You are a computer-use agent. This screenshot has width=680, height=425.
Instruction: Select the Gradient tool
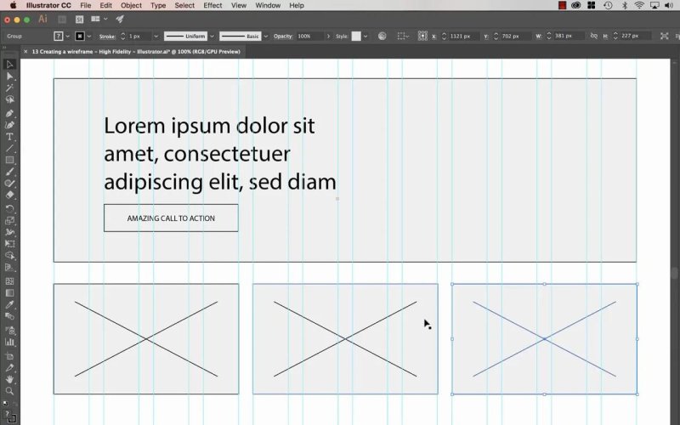coord(9,292)
